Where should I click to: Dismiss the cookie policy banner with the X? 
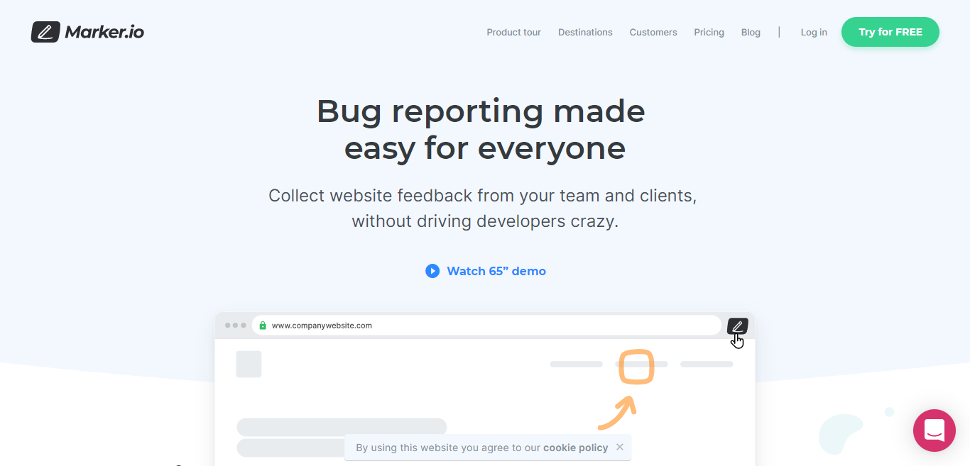coord(620,447)
